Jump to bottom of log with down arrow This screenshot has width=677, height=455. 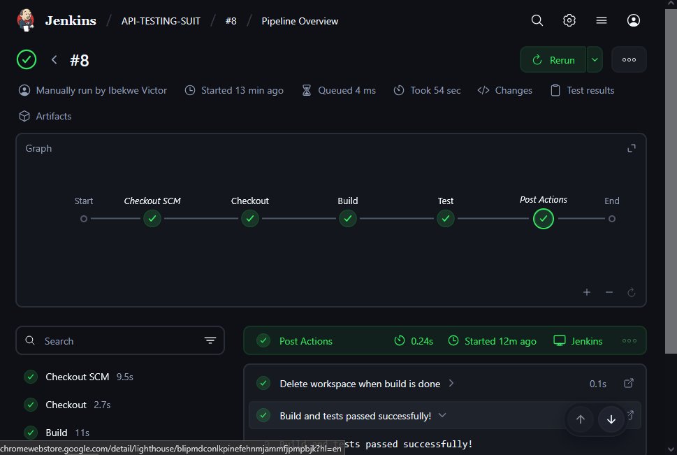pos(611,419)
